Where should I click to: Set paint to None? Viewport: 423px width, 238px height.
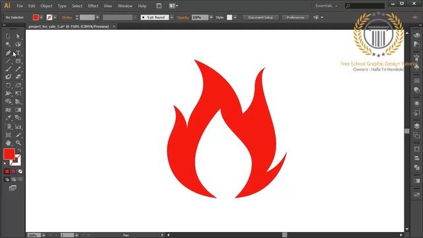[20, 172]
